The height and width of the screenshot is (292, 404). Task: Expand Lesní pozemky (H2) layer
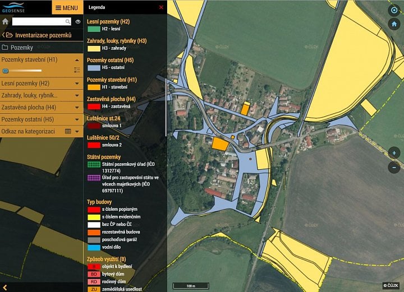pos(77,83)
